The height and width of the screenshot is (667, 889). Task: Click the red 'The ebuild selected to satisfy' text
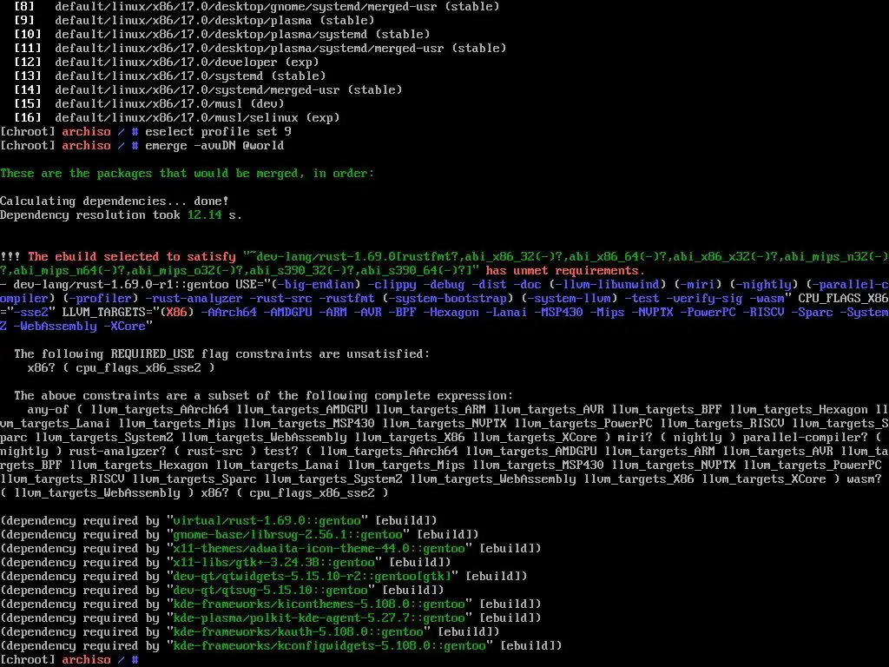pos(132,257)
